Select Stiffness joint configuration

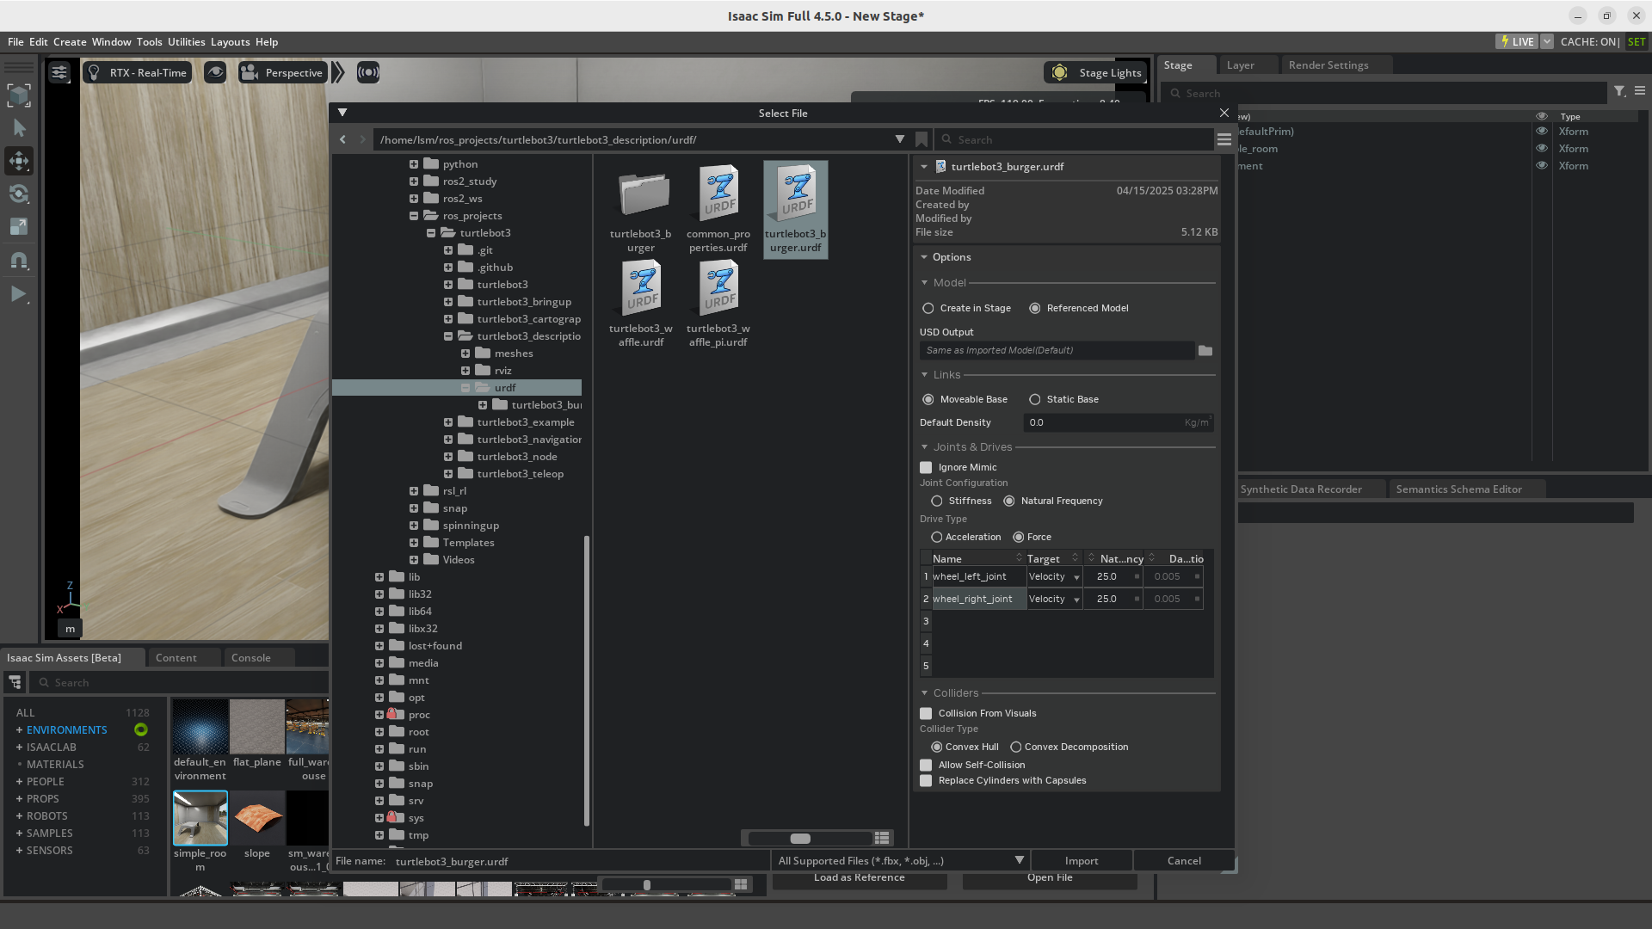coord(937,501)
